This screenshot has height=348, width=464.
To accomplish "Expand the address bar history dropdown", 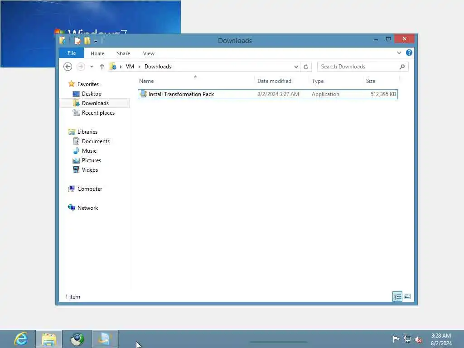I will click(296, 67).
